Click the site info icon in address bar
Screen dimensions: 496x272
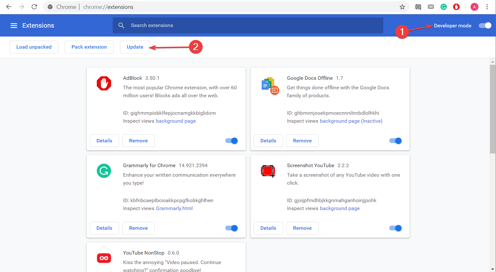tap(50, 7)
